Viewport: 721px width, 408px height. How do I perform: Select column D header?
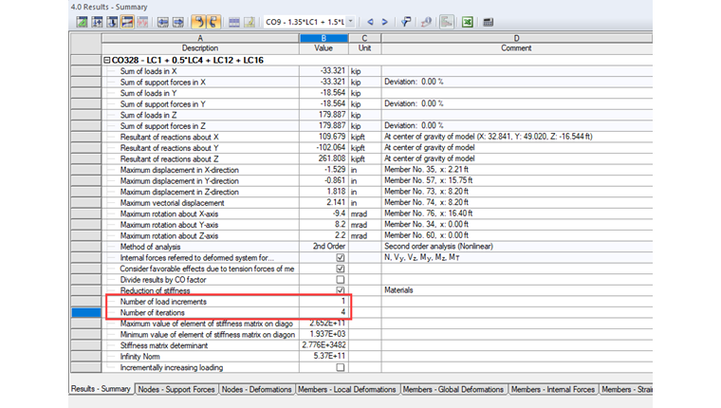click(516, 38)
